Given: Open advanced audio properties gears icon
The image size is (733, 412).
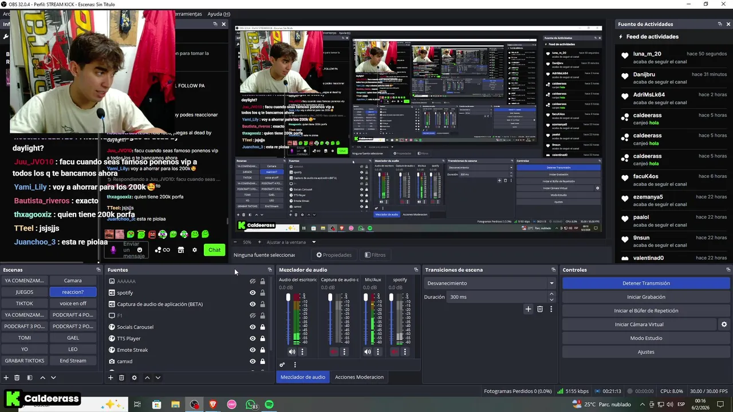Looking at the screenshot, I should tap(282, 365).
